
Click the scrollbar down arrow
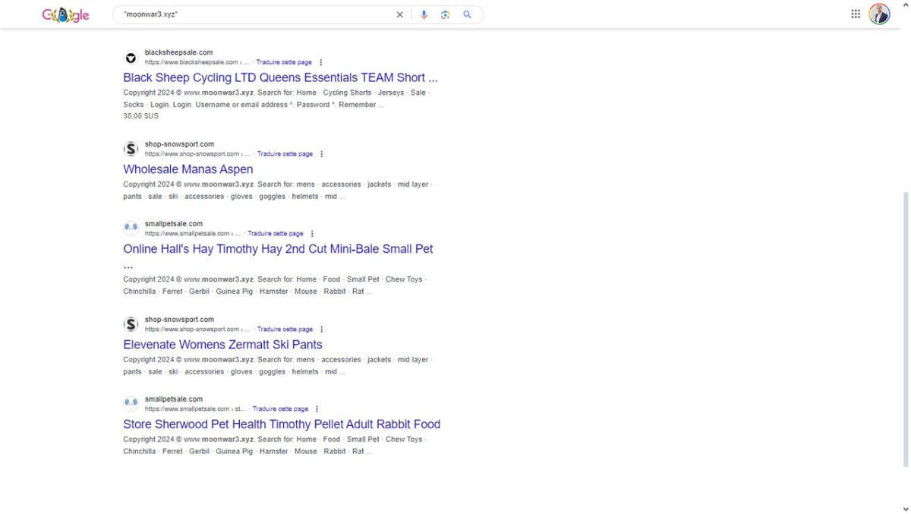pos(905,509)
